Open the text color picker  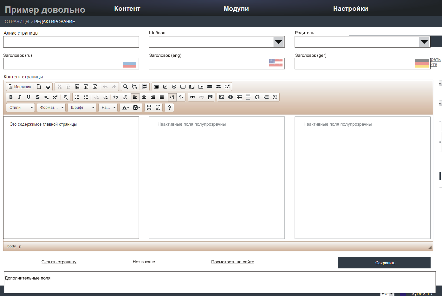(x=126, y=108)
